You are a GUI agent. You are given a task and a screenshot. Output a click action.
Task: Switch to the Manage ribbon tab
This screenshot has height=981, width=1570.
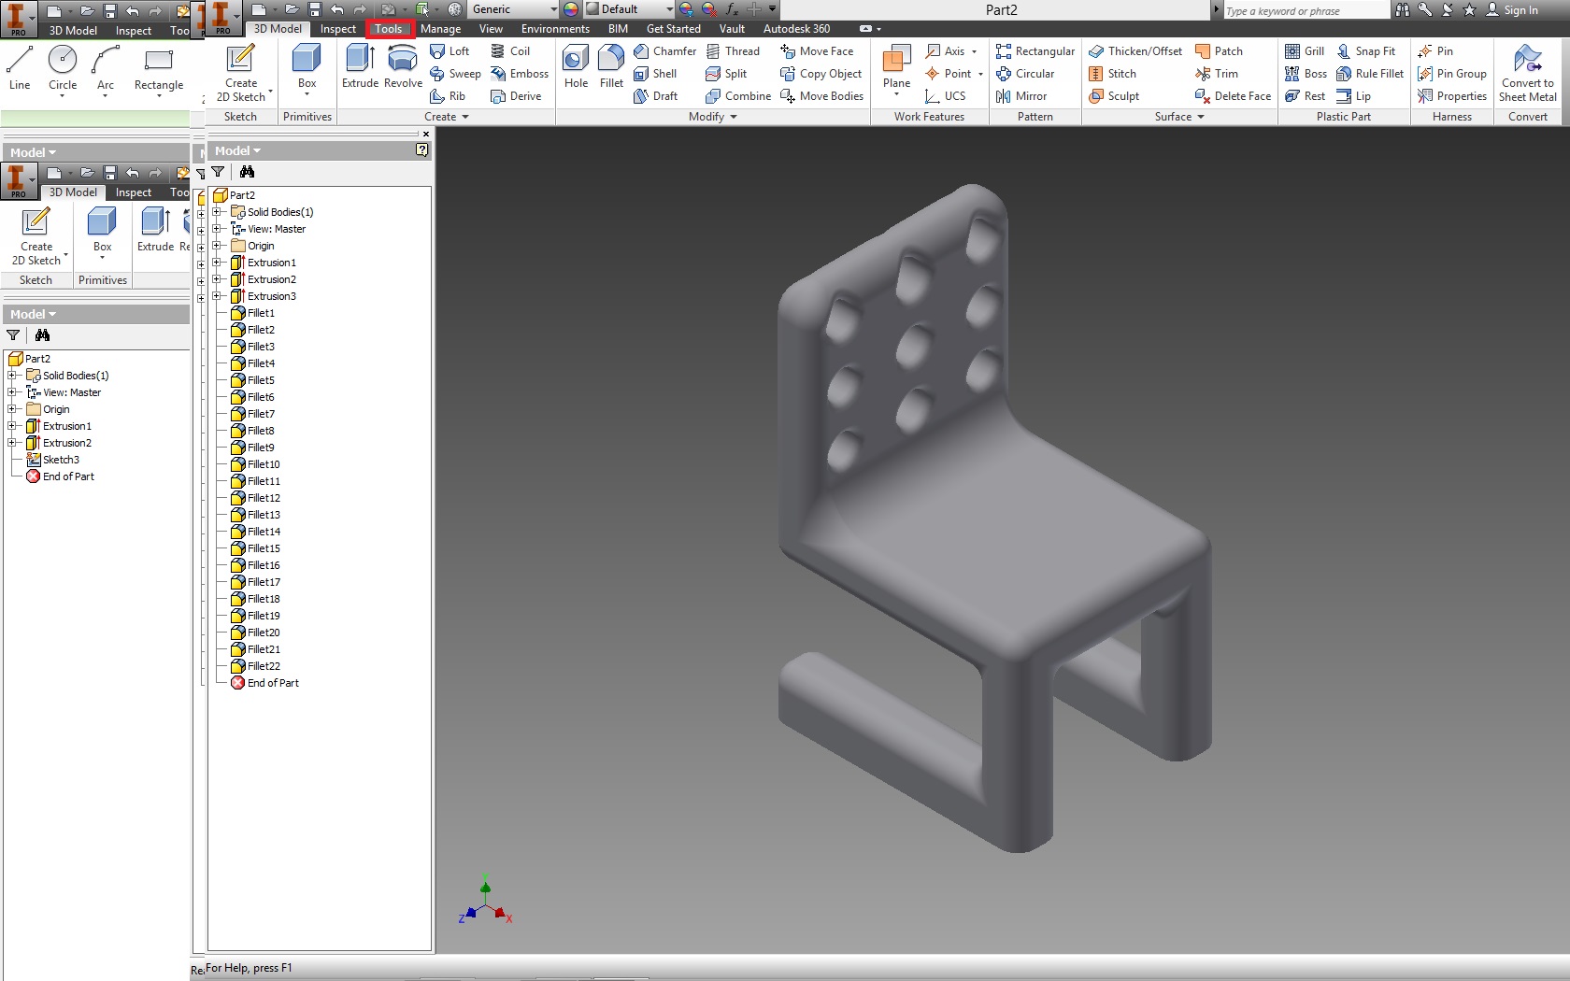(x=440, y=29)
